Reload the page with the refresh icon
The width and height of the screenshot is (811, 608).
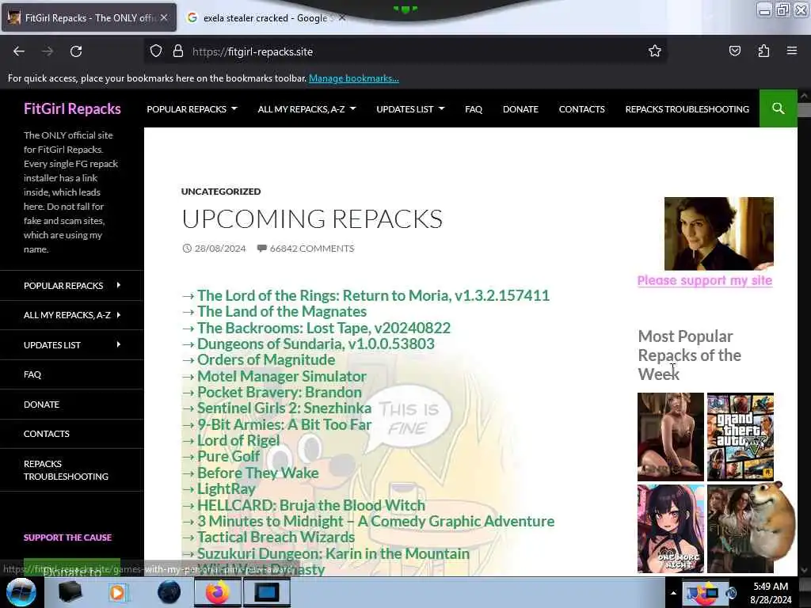pyautogui.click(x=76, y=51)
